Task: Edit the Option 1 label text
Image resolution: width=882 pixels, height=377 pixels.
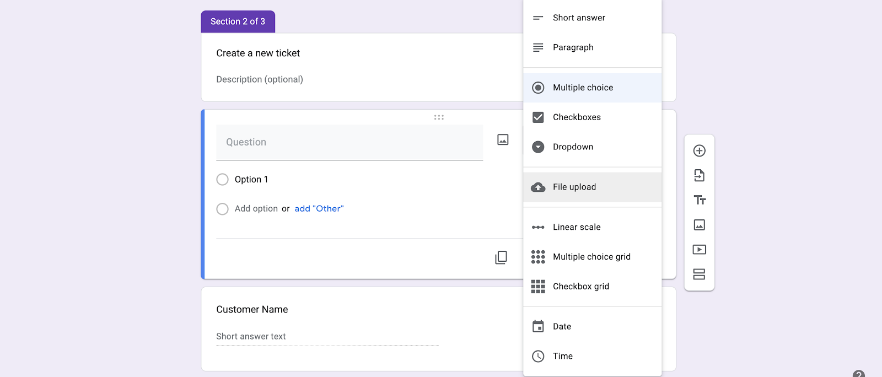Action: pos(251,179)
